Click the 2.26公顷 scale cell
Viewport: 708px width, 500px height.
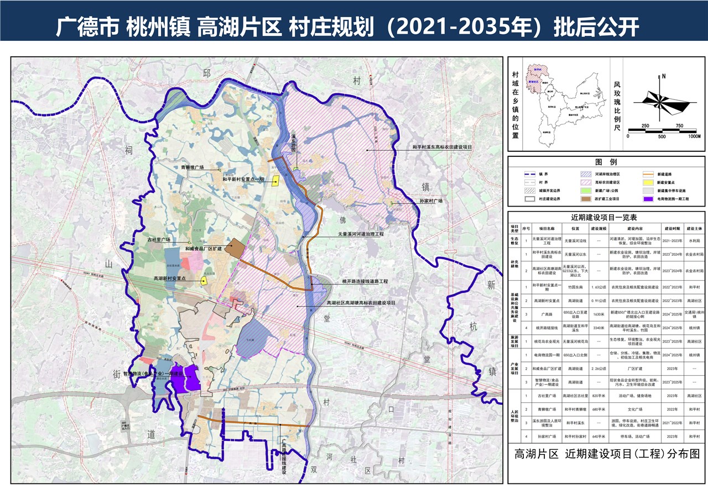point(598,368)
